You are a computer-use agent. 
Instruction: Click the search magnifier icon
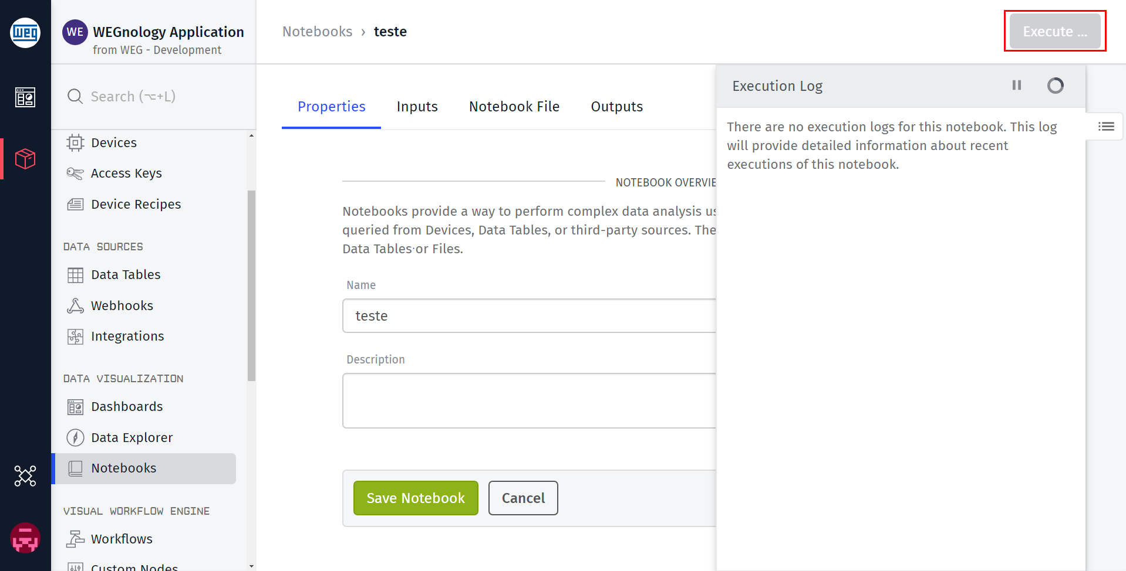75,96
